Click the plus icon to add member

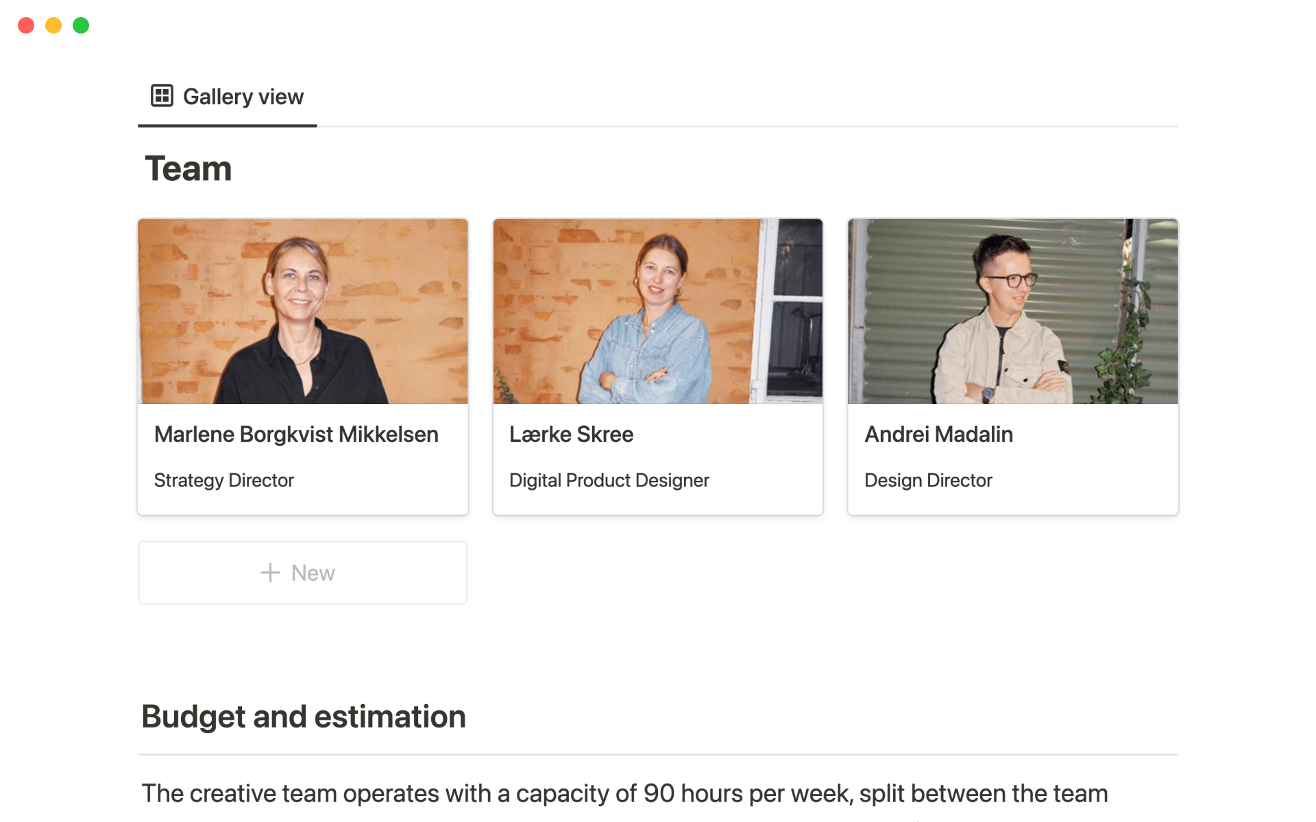click(x=270, y=573)
